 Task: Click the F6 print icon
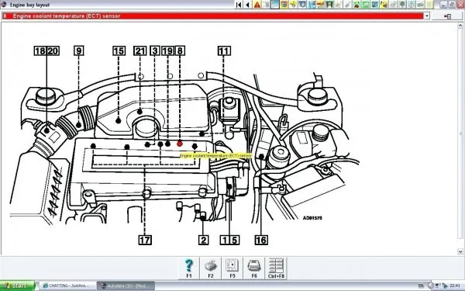(254, 268)
